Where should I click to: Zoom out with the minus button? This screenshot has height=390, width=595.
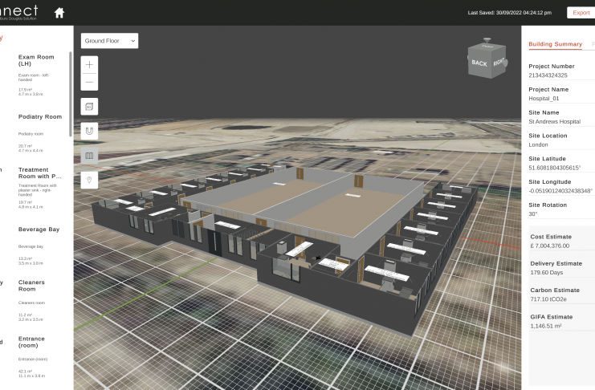click(x=89, y=82)
